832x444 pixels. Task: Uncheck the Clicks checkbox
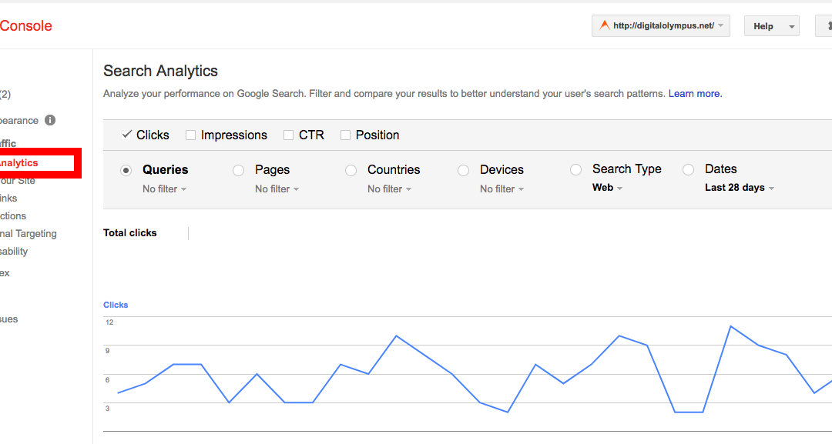click(x=127, y=135)
